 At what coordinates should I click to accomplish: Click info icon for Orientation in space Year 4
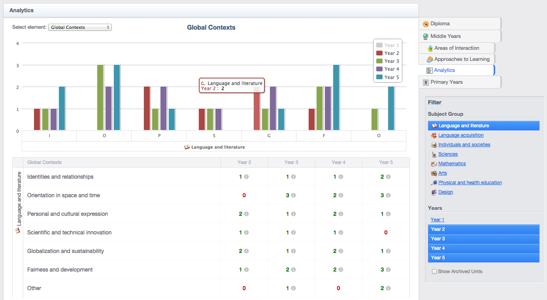(x=341, y=195)
